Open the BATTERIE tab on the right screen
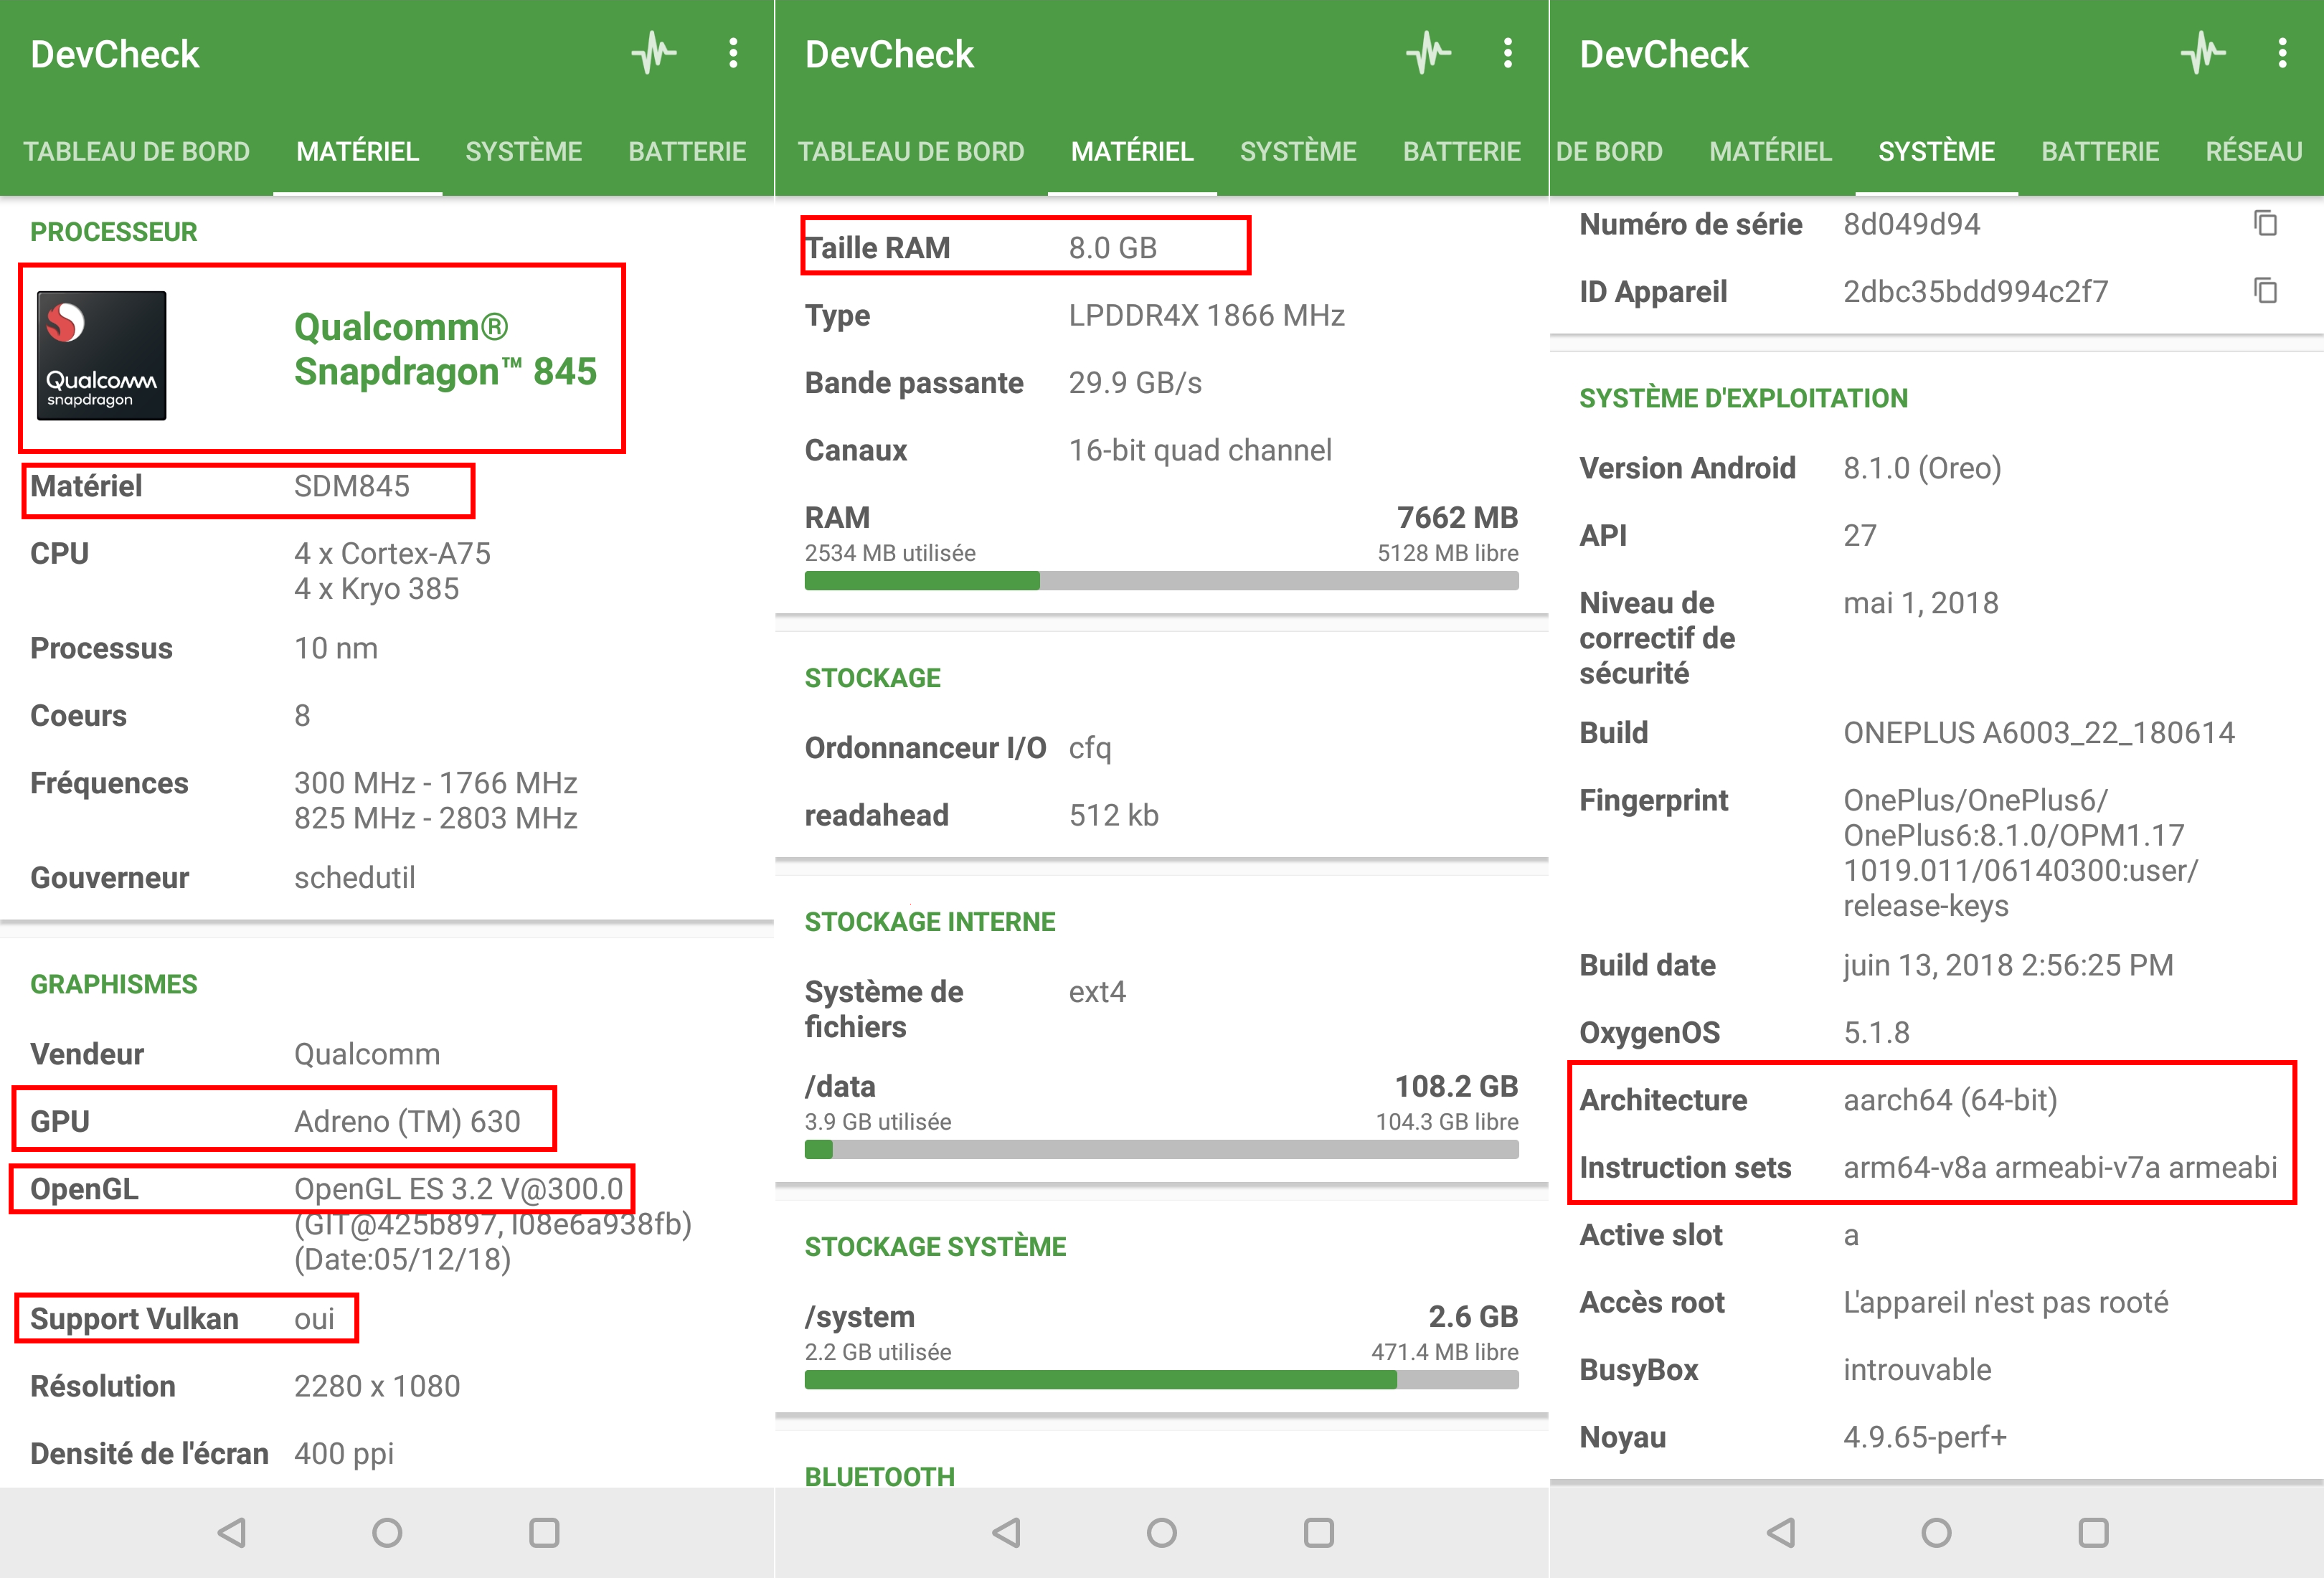Image resolution: width=2324 pixels, height=1578 pixels. coord(2100,151)
